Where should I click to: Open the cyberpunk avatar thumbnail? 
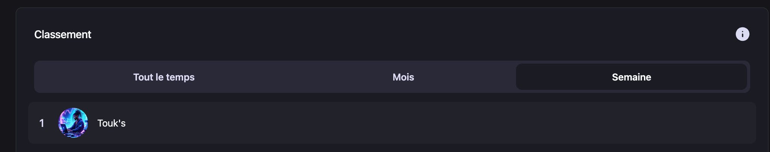[73, 123]
